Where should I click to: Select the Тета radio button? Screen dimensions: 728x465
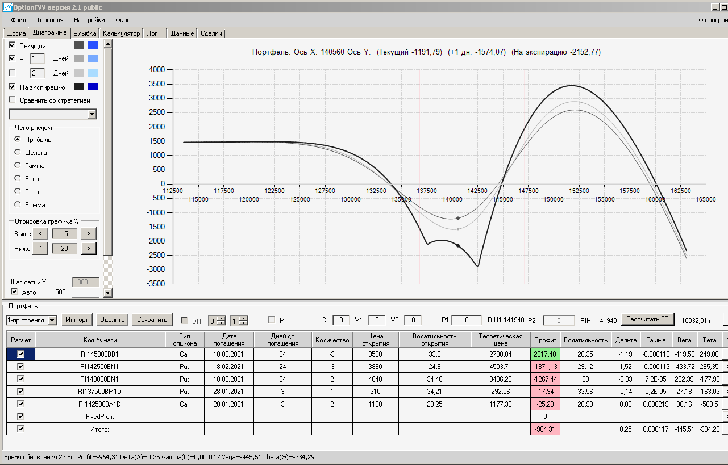pyautogui.click(x=18, y=191)
